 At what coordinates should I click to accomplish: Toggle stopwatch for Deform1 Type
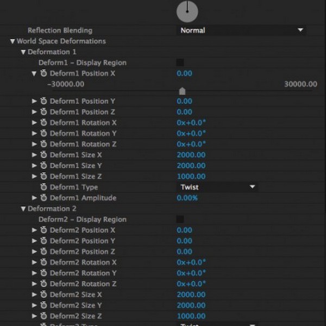(x=43, y=187)
